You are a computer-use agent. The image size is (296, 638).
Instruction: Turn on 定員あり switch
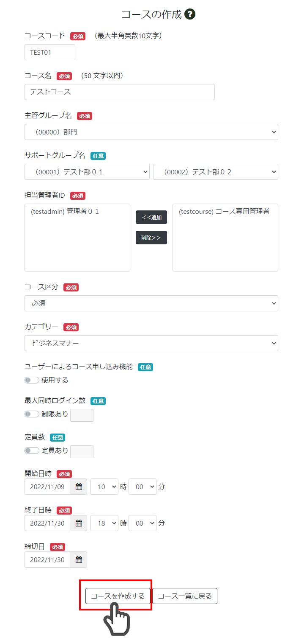pyautogui.click(x=32, y=451)
